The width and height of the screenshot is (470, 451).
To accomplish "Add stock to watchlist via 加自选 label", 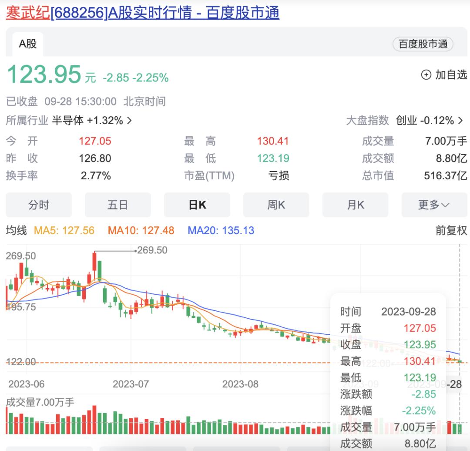I will click(451, 75).
